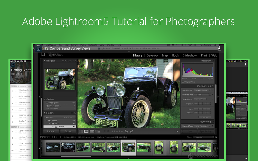Click the Export button
Image resolution: width=258 pixels, height=161 pixels.
click(x=68, y=131)
